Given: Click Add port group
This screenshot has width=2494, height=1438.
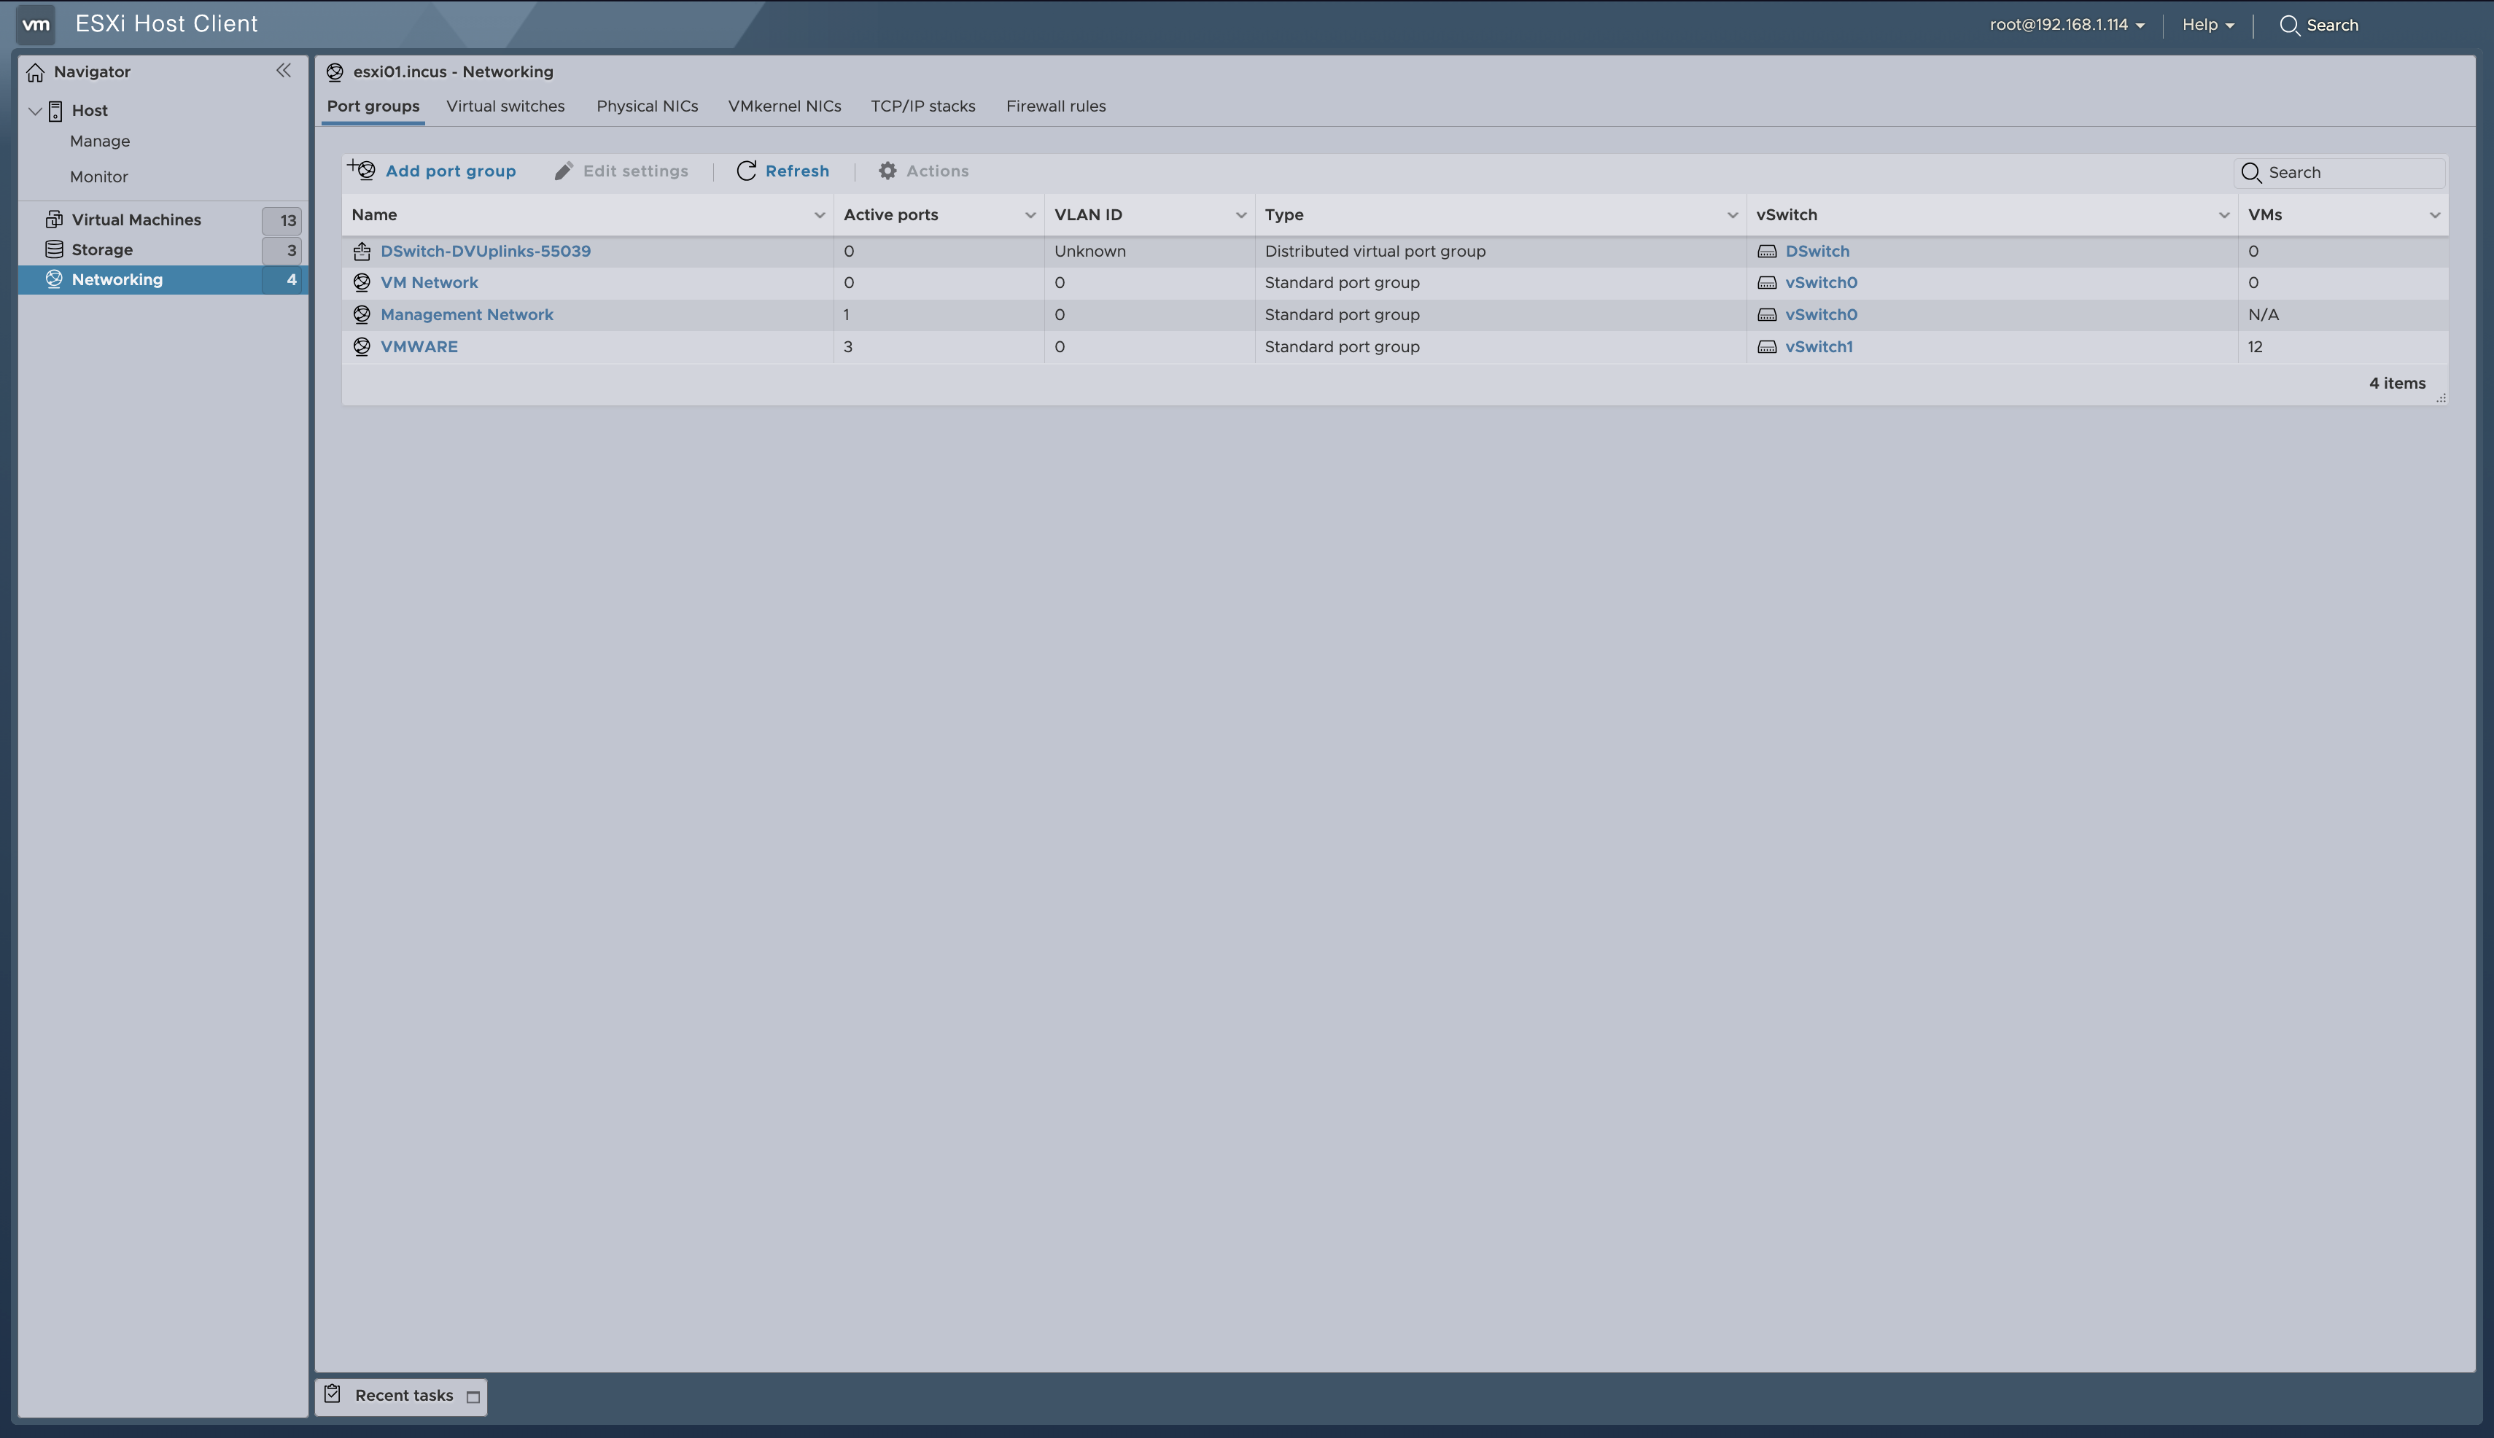Looking at the screenshot, I should point(451,171).
